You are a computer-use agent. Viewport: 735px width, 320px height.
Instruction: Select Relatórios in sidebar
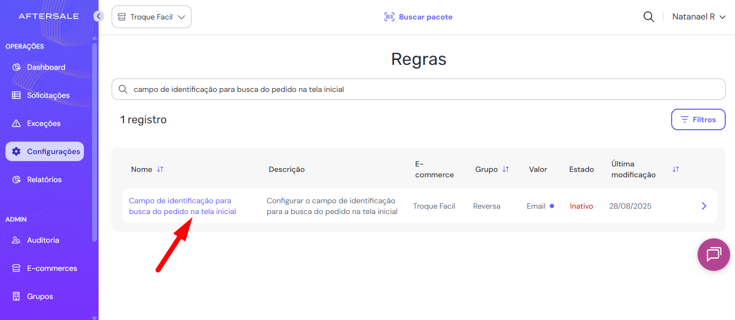point(44,179)
